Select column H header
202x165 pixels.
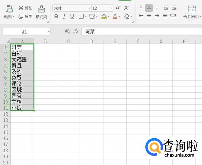[184, 41]
